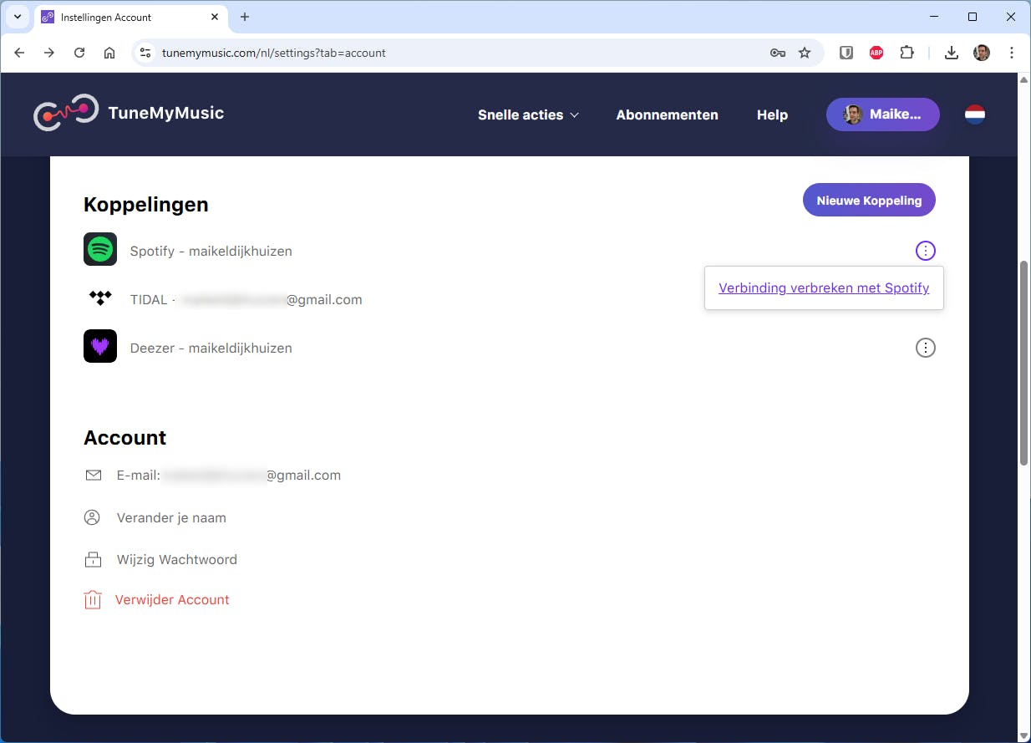The image size is (1031, 743).
Task: Open the Adblock Plus ABP extension icon
Action: coord(876,53)
